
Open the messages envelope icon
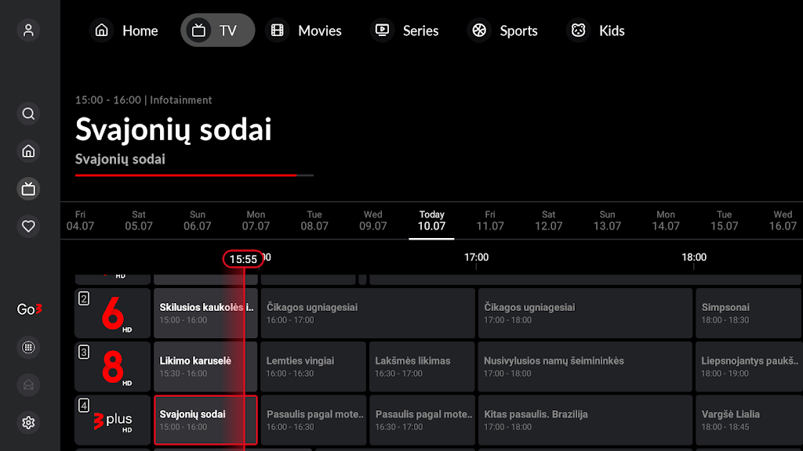[29, 384]
